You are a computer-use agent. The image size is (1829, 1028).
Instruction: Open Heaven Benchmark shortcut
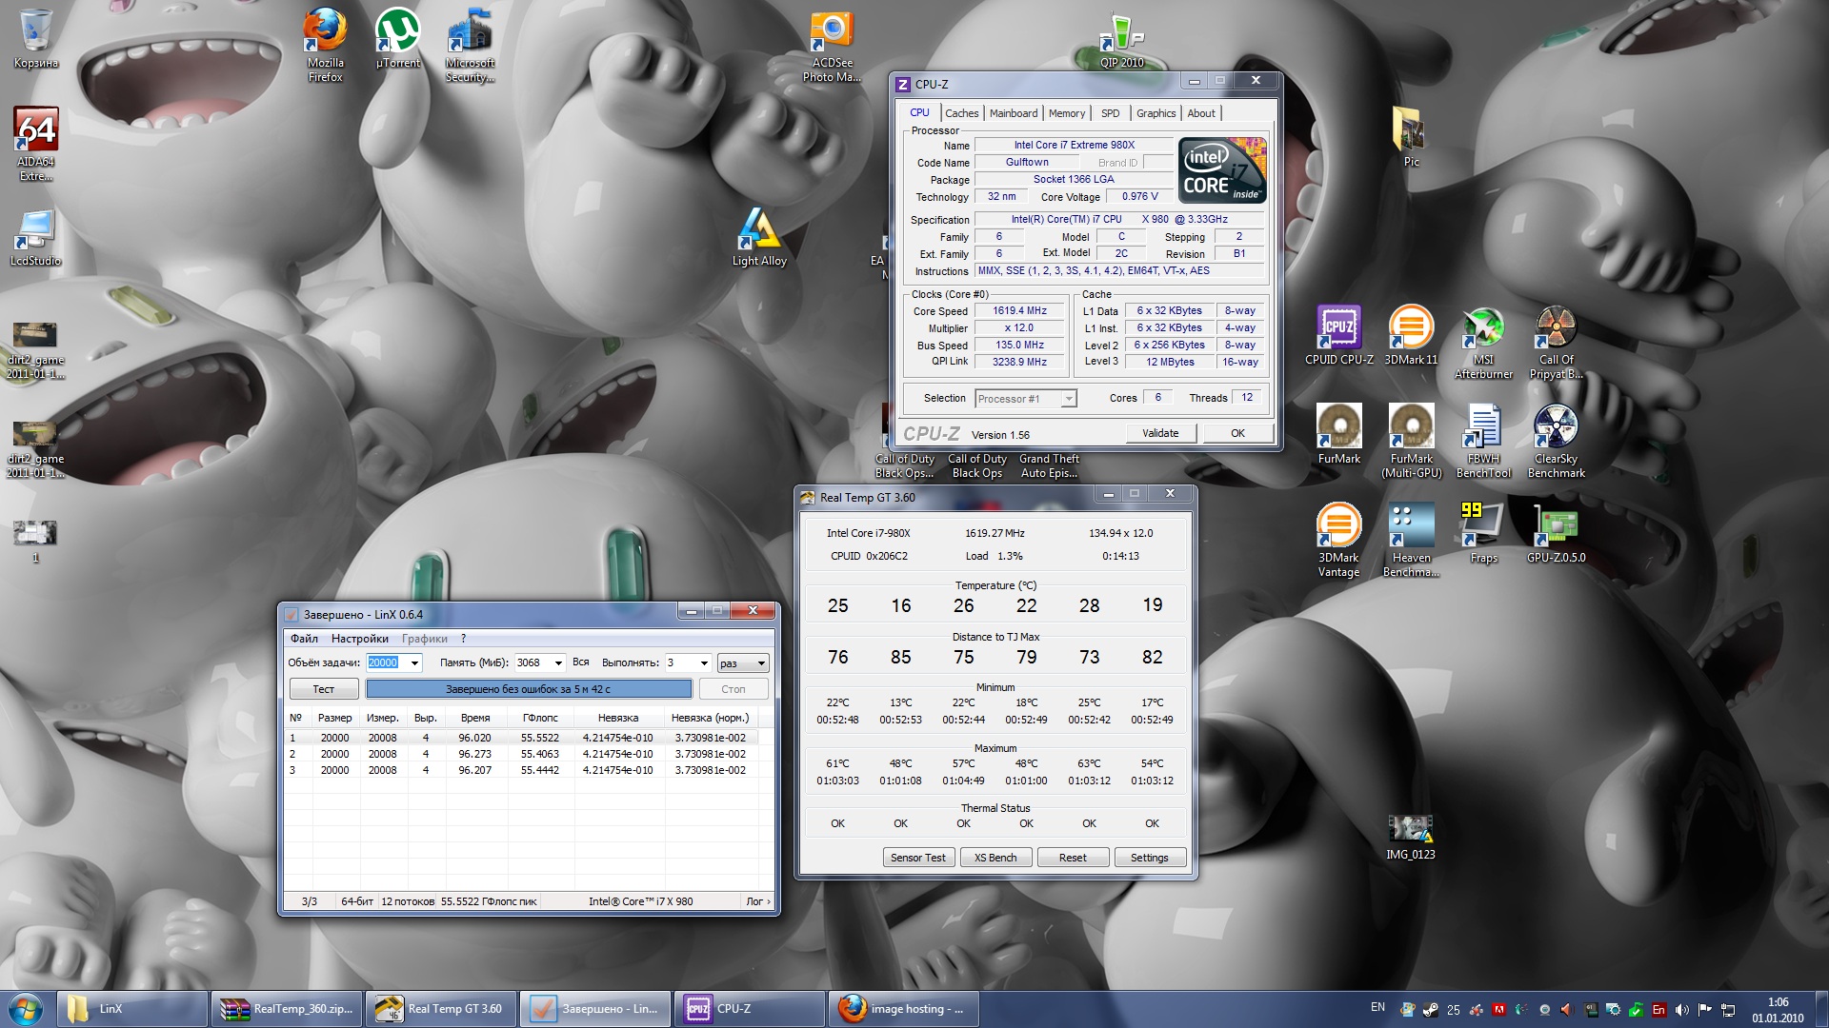pyautogui.click(x=1411, y=540)
